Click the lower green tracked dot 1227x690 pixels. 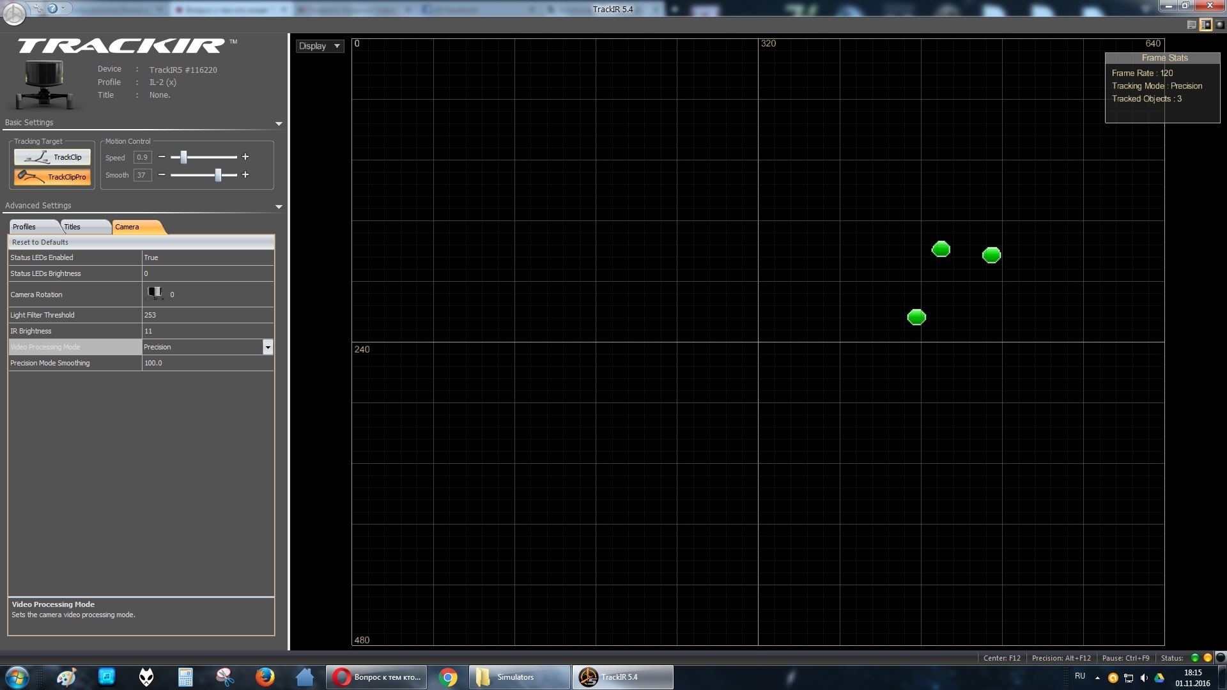pos(916,317)
